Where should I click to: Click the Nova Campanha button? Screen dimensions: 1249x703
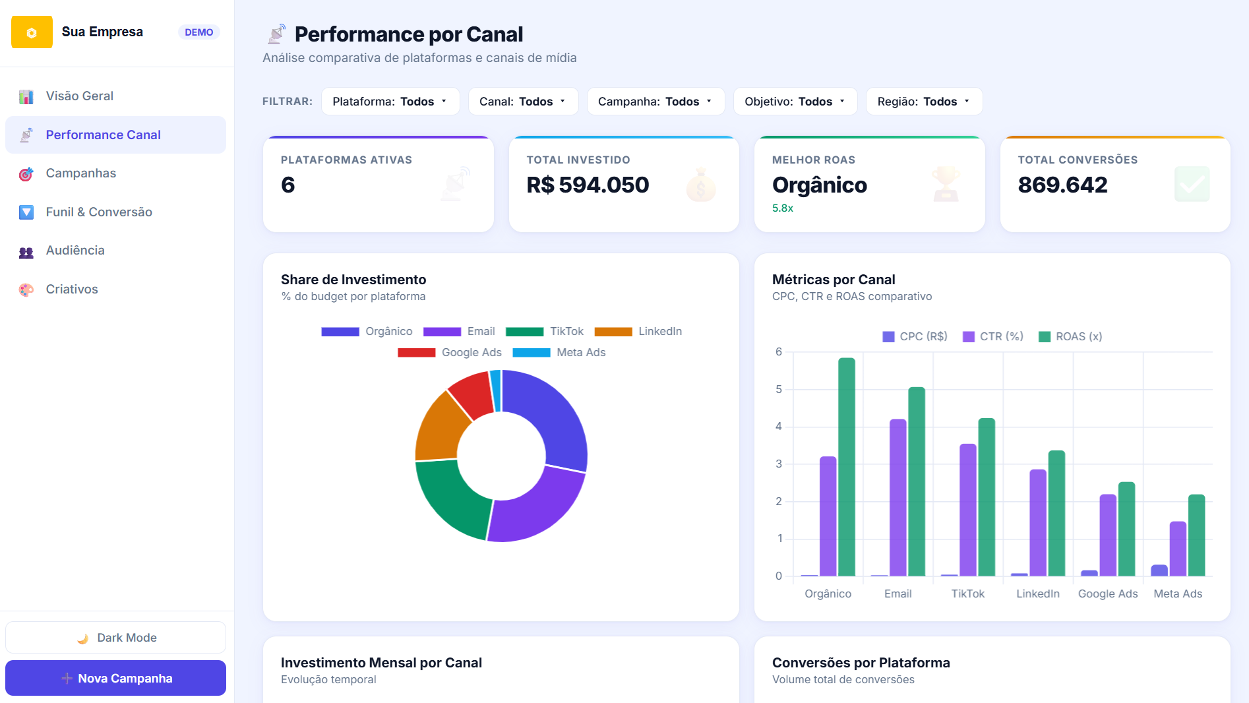tap(116, 678)
